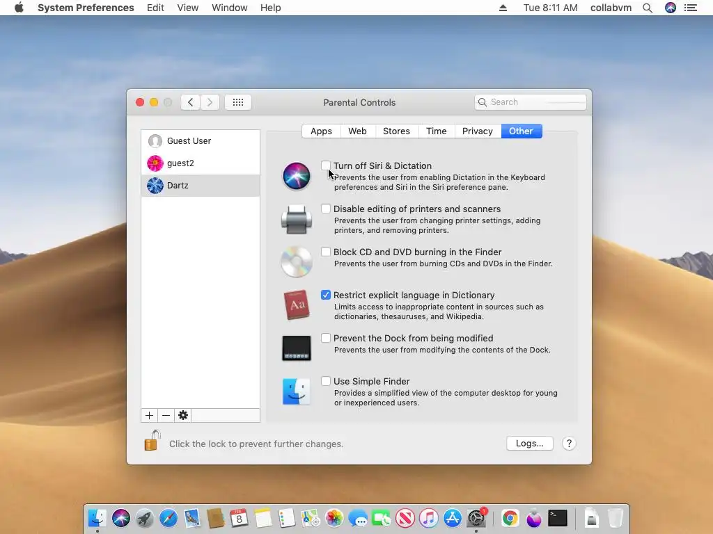Image resolution: width=713 pixels, height=534 pixels.
Task: Open Notification Center in the menu bar
Action: tap(691, 8)
